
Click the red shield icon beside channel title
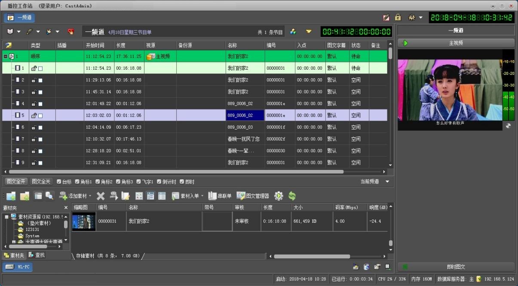pyautogui.click(x=71, y=32)
